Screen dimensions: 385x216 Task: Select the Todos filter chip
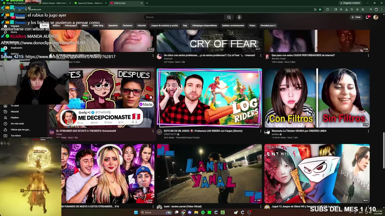pos(45,25)
